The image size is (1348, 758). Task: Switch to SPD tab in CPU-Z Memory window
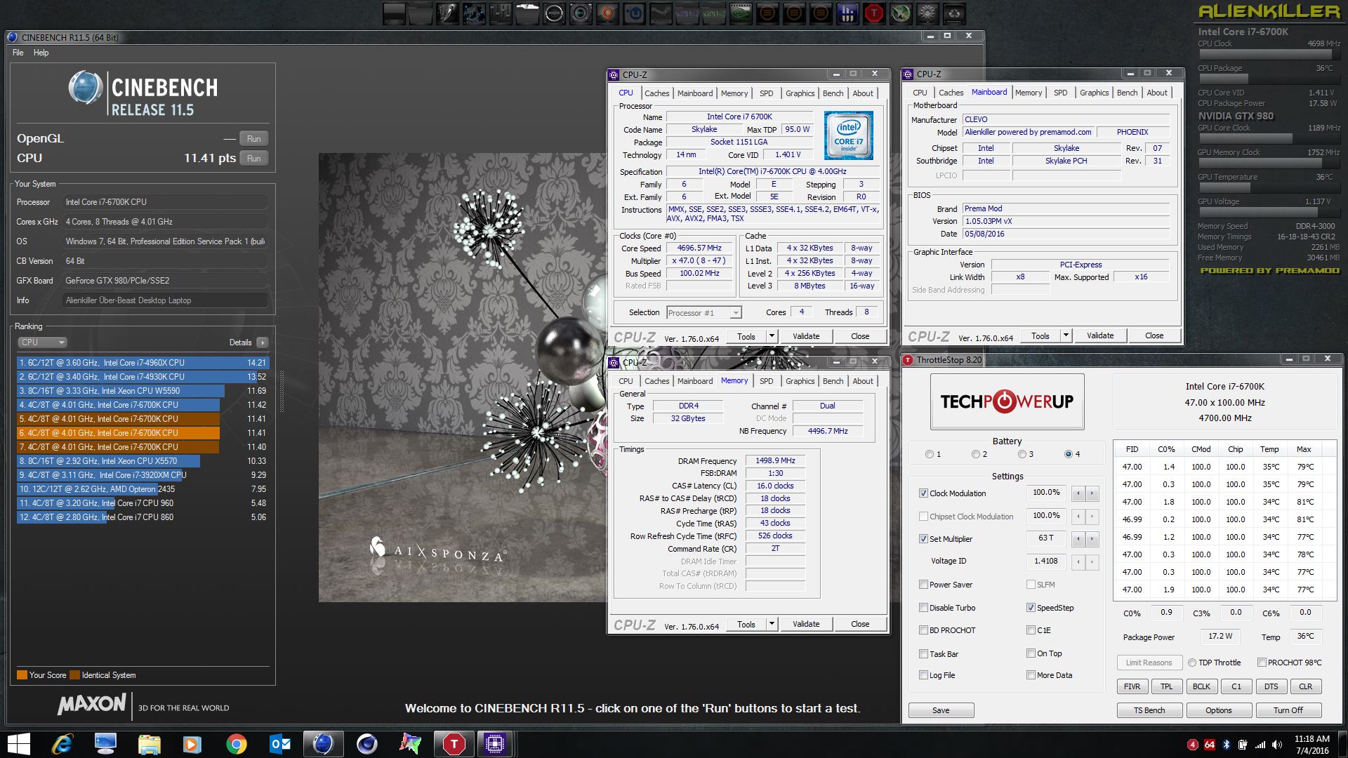tap(767, 381)
